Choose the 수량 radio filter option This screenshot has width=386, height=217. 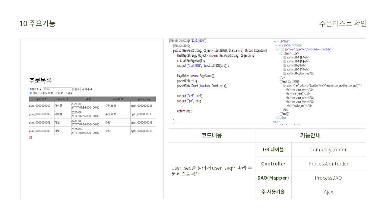(56, 93)
